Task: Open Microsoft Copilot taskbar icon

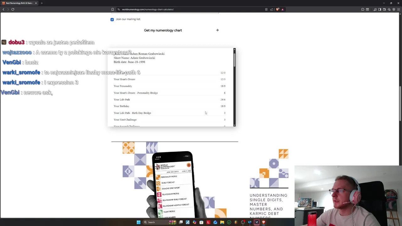Action: (194, 222)
